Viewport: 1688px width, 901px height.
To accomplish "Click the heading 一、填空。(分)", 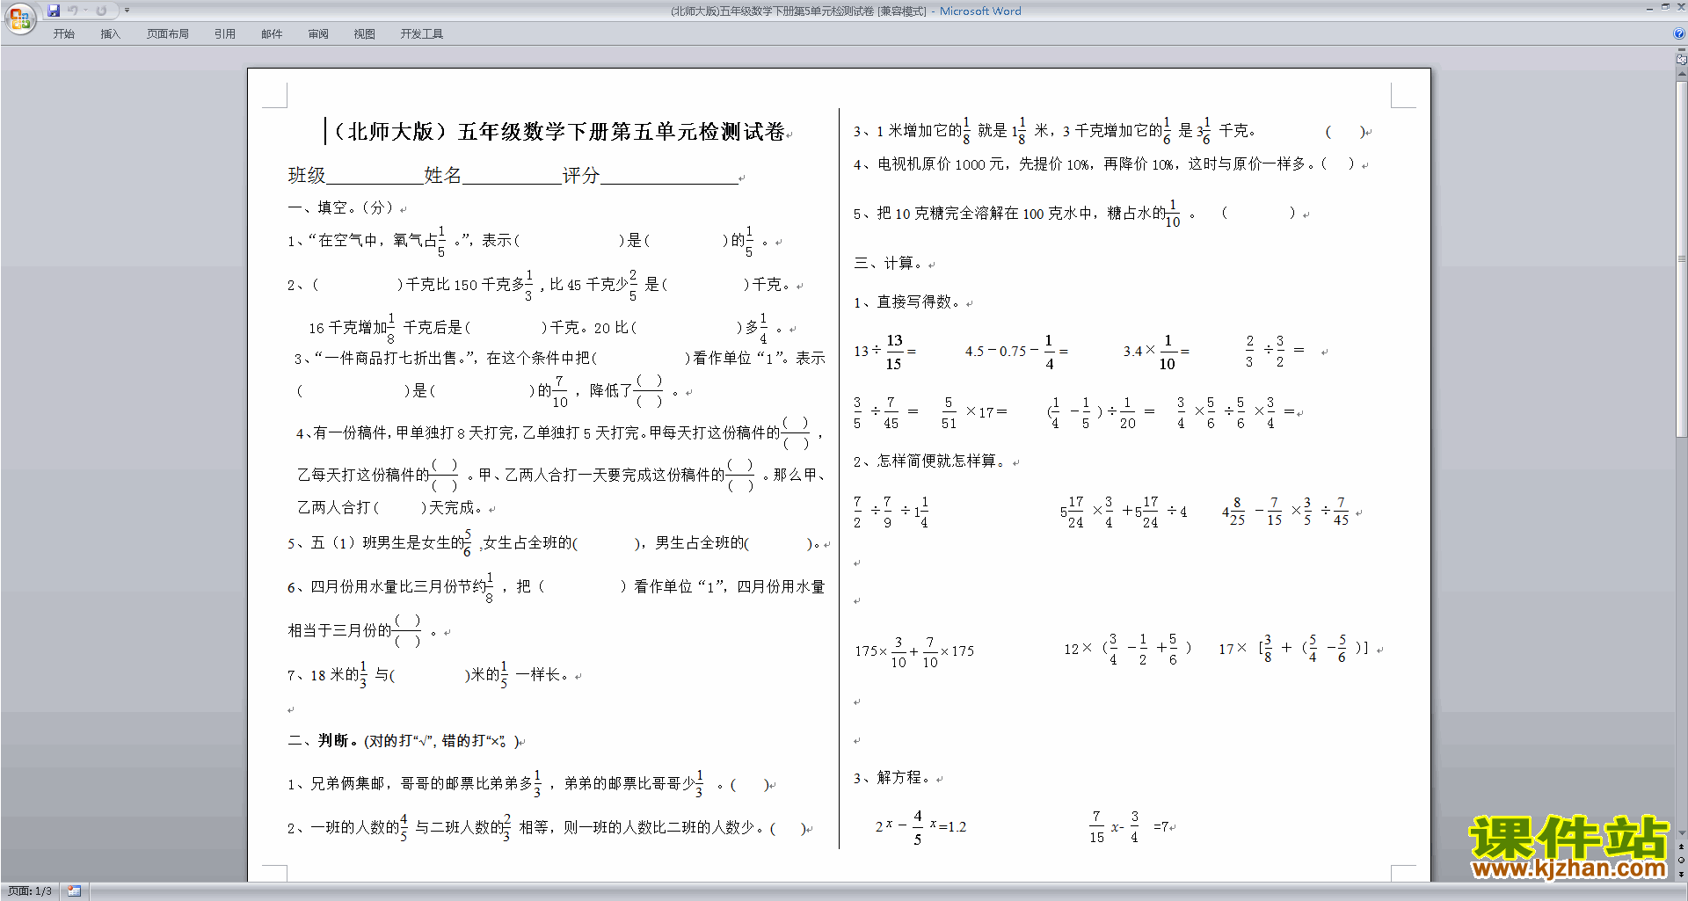I will 341,208.
